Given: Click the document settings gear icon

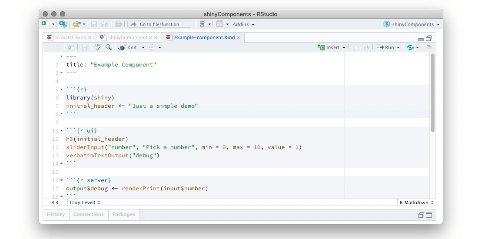Looking at the screenshot, I should 152,47.
